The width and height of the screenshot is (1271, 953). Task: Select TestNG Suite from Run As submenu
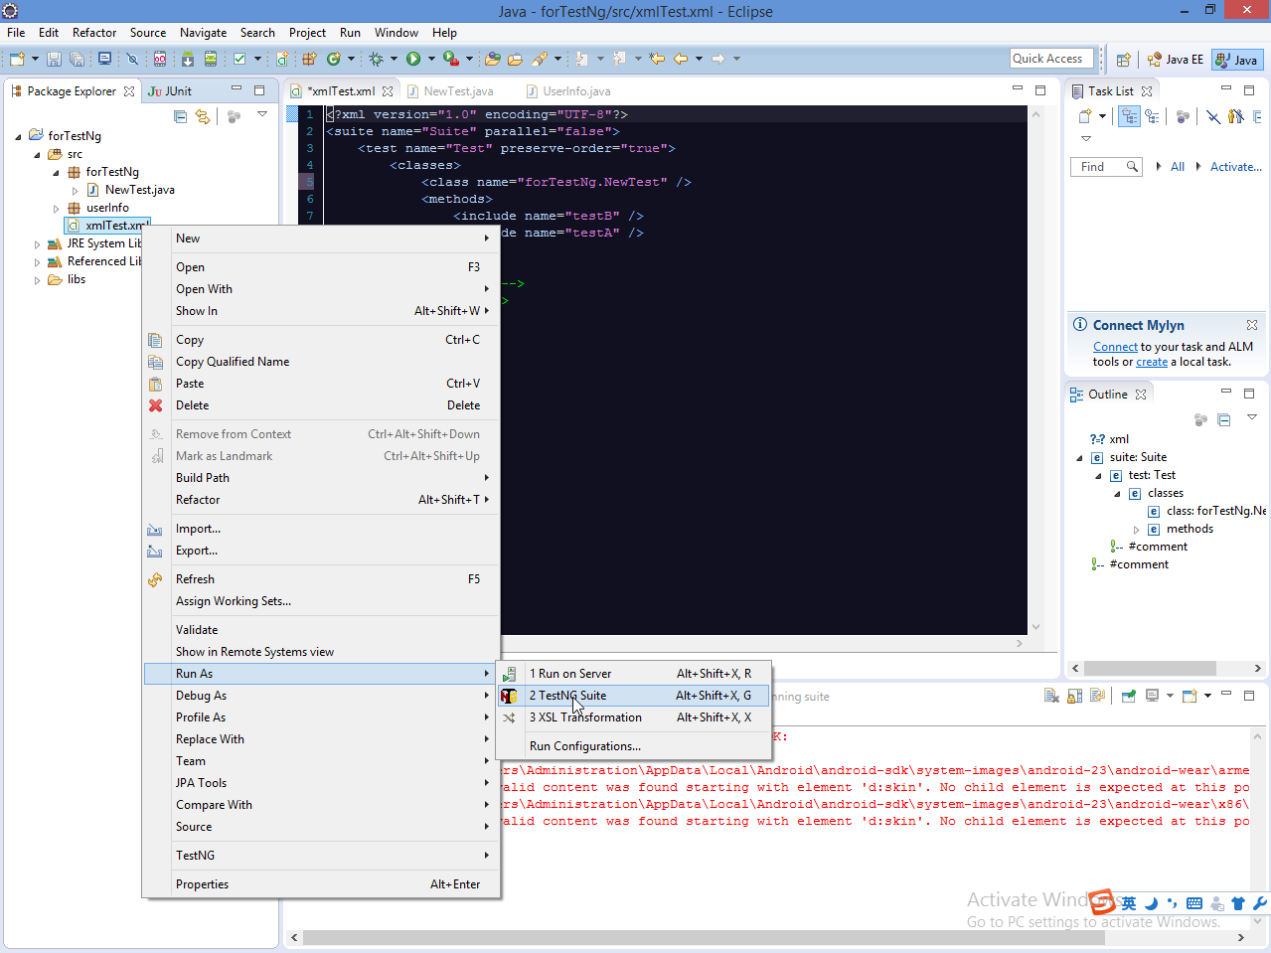tap(633, 696)
